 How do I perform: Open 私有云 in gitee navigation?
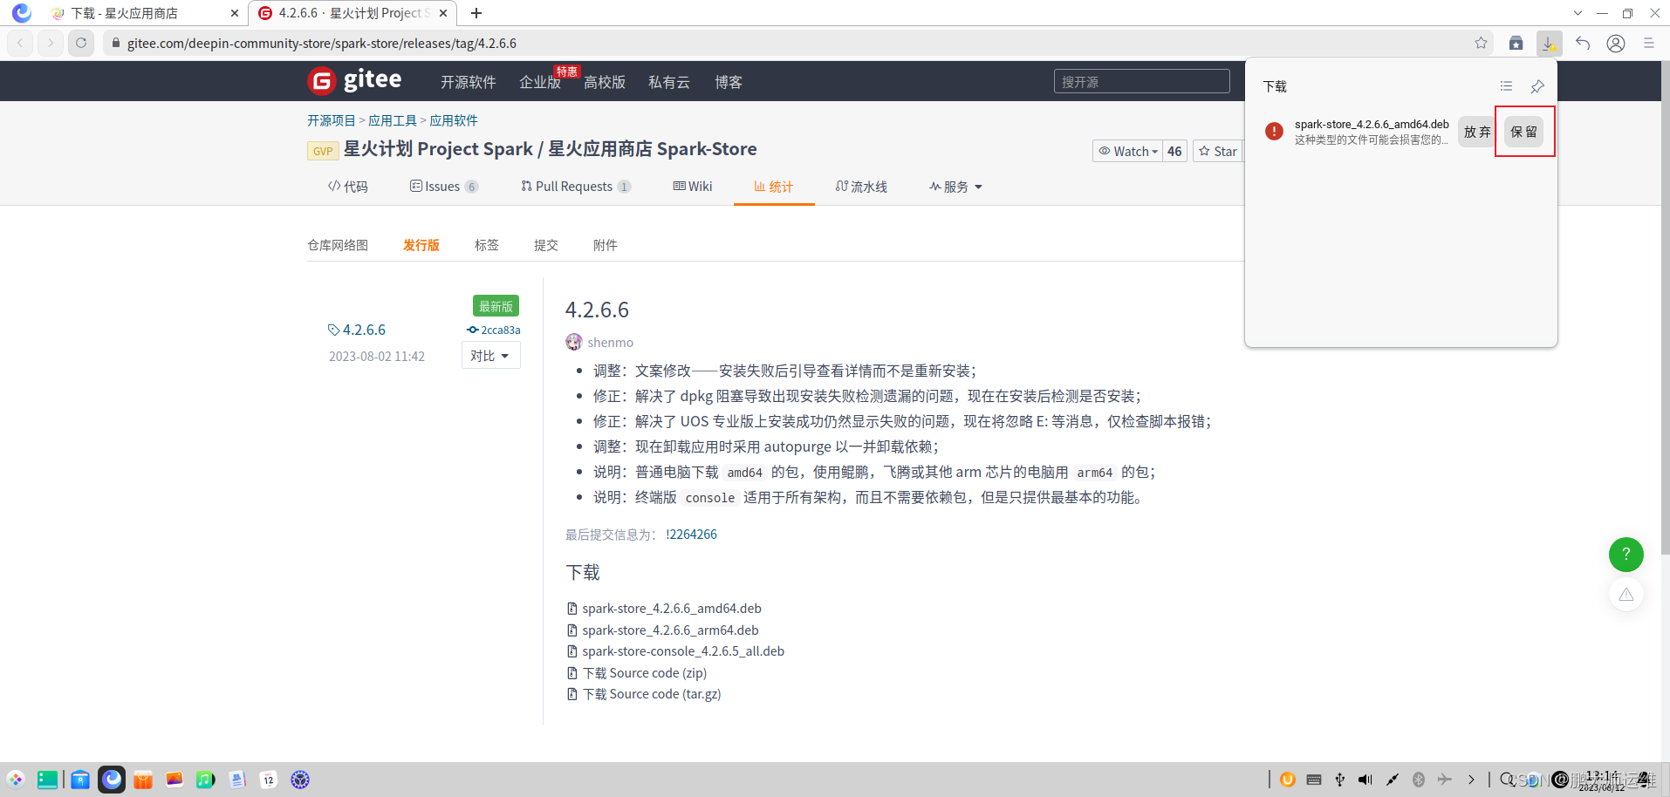(x=669, y=82)
